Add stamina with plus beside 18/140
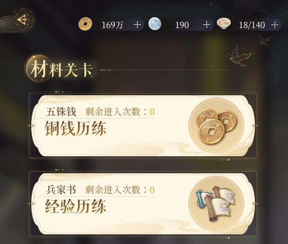Screen dimensions: 288x244 coord(275,25)
